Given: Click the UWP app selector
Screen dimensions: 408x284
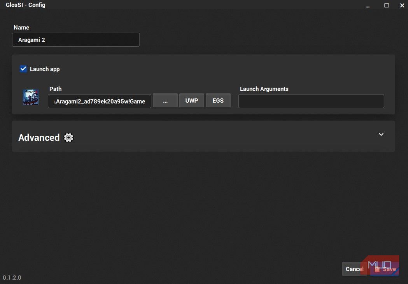Looking at the screenshot, I should pyautogui.click(x=192, y=100).
